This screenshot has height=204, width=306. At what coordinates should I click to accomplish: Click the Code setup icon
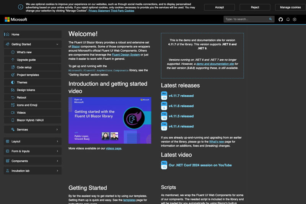[13, 67]
